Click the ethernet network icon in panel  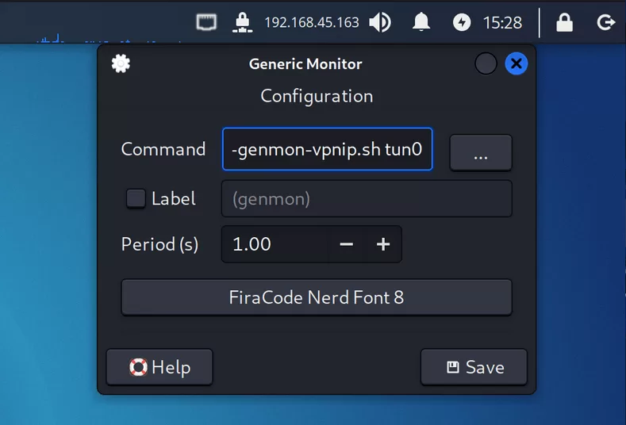206,22
